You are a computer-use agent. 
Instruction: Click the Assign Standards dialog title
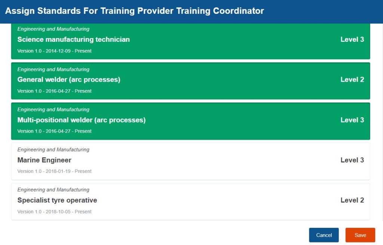[x=135, y=11]
